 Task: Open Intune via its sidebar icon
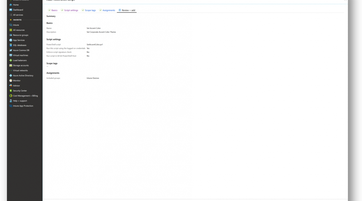tap(10, 25)
